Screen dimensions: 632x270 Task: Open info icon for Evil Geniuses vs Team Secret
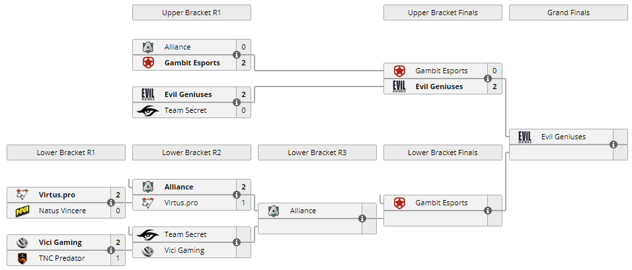[237, 102]
